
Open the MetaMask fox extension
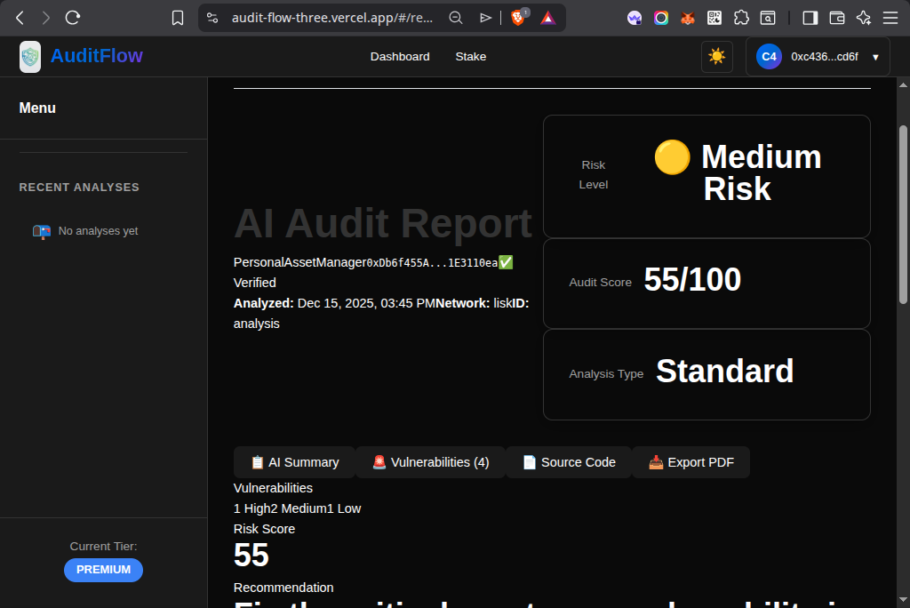(687, 18)
